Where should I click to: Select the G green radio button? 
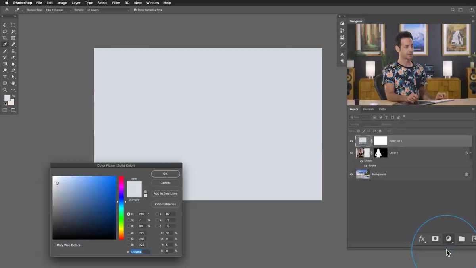tap(129, 239)
